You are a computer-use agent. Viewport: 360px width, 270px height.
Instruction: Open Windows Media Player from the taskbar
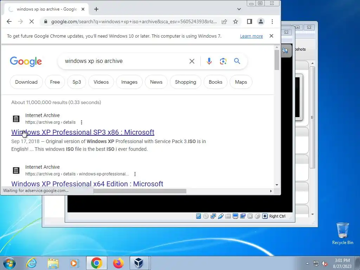75,263
